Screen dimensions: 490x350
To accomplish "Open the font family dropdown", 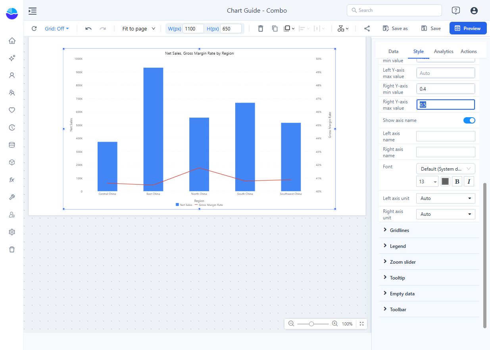I will 446,169.
